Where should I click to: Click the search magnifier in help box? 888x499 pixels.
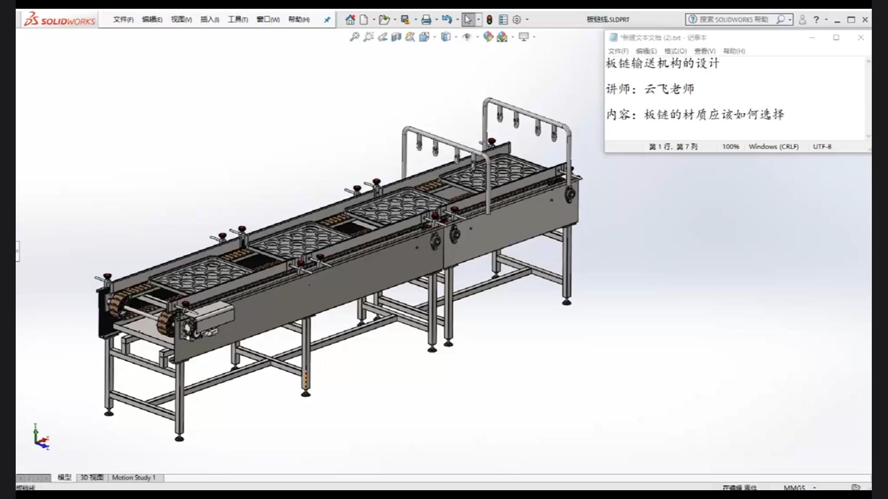[781, 19]
